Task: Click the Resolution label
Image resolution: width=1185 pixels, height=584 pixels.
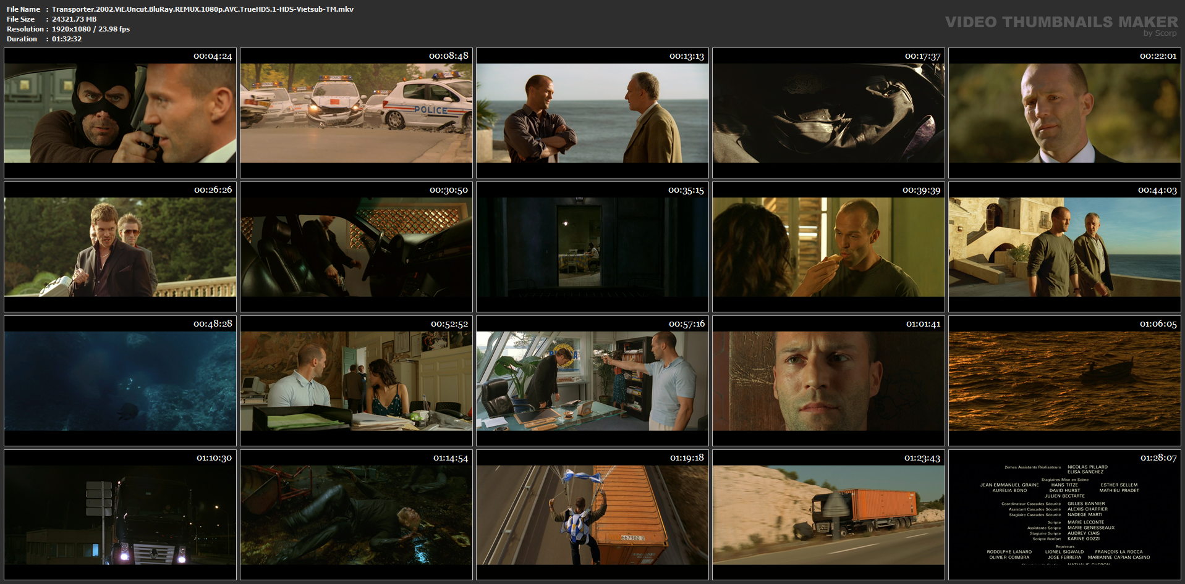Action: pos(25,29)
